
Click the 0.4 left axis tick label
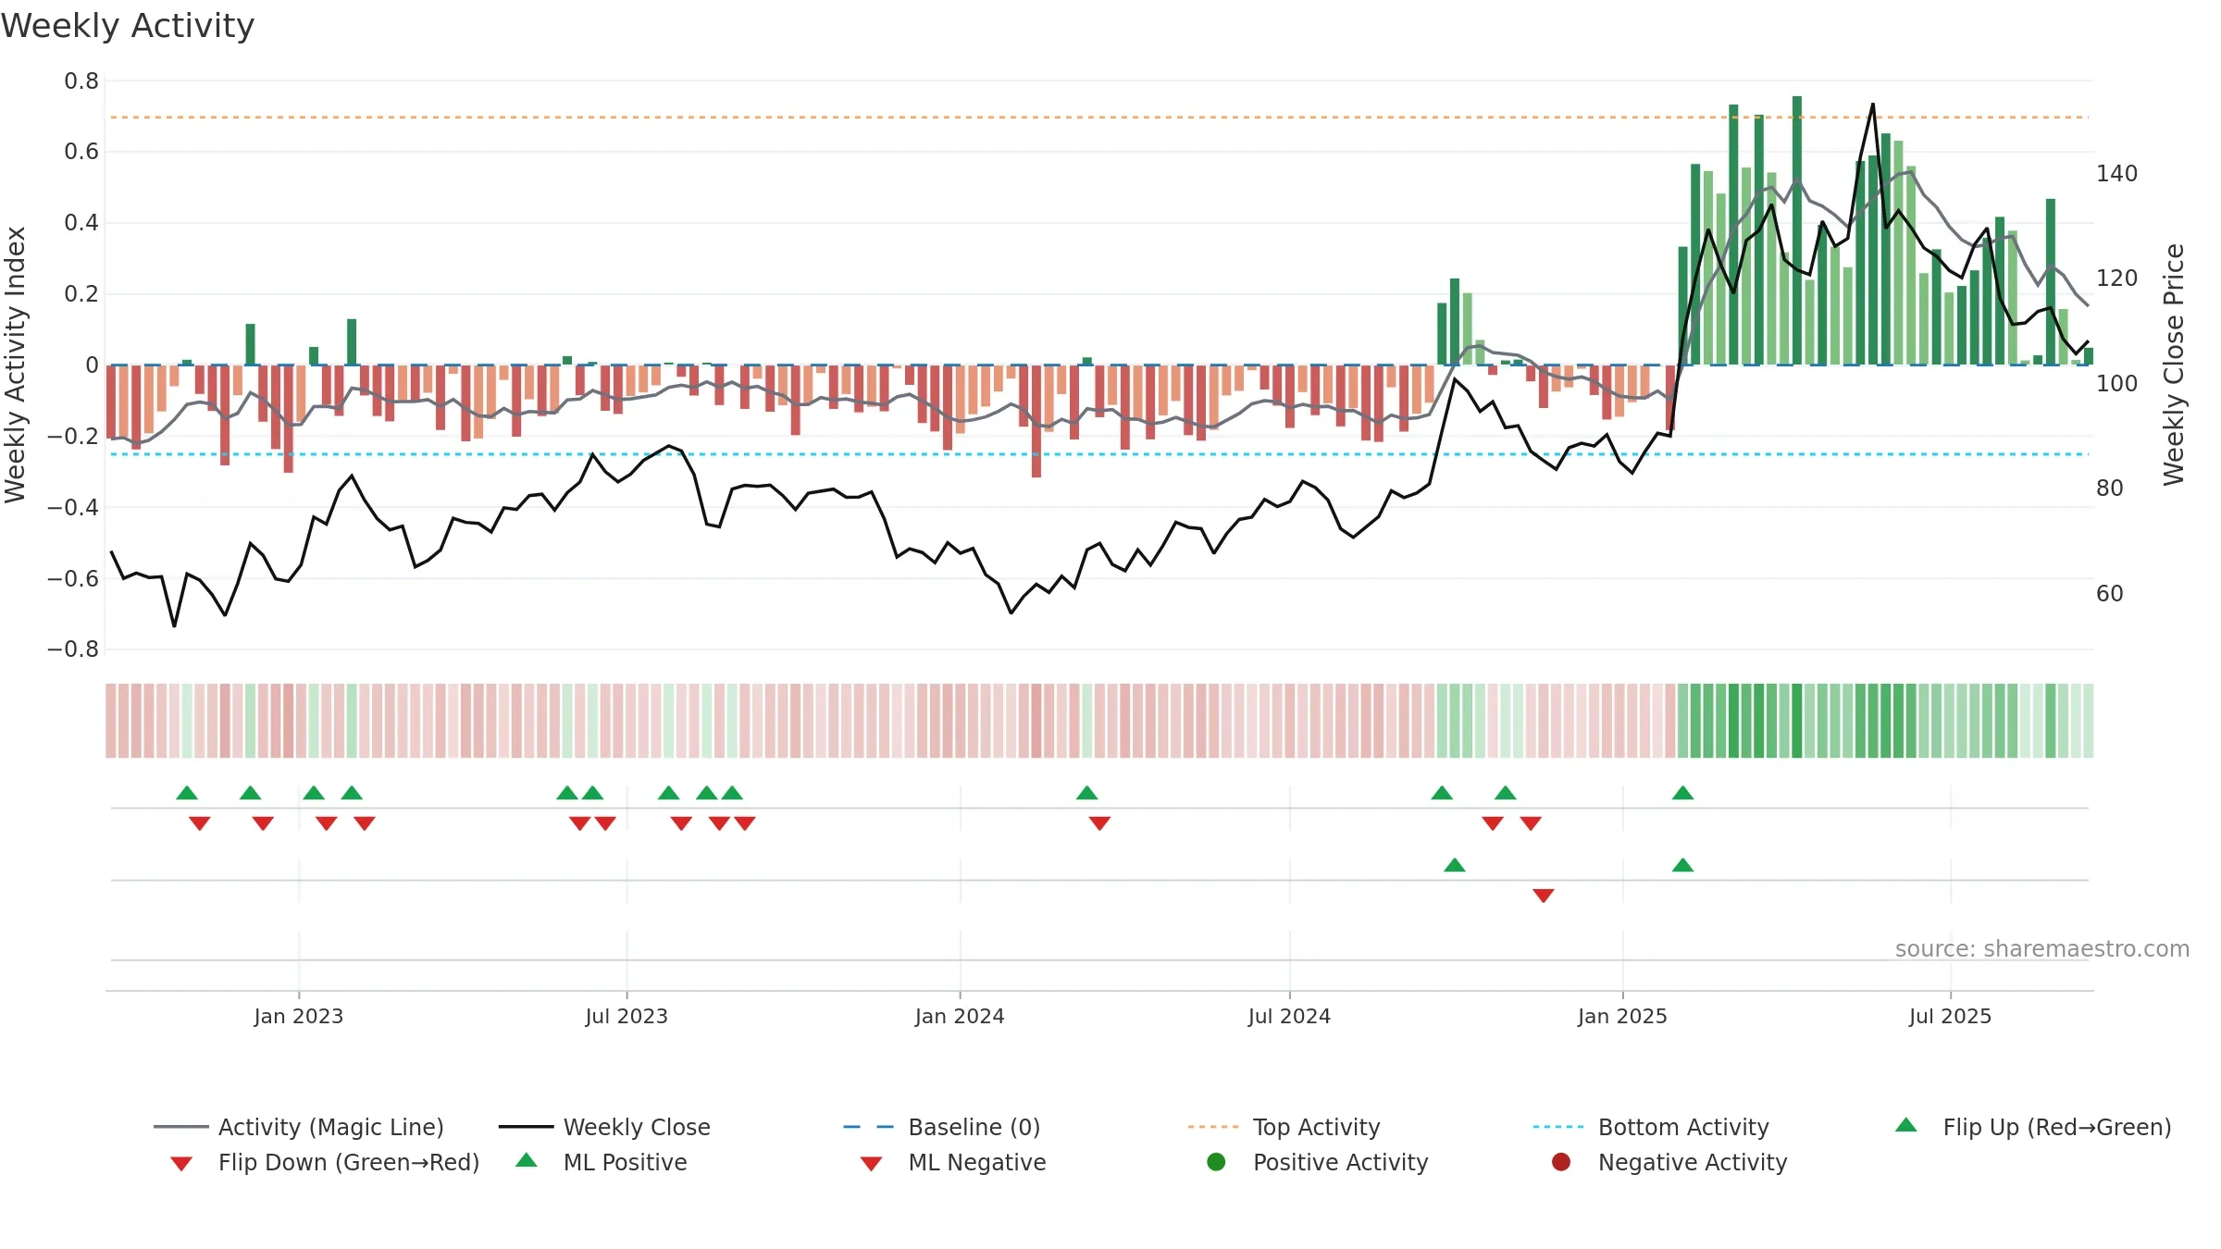click(x=81, y=223)
